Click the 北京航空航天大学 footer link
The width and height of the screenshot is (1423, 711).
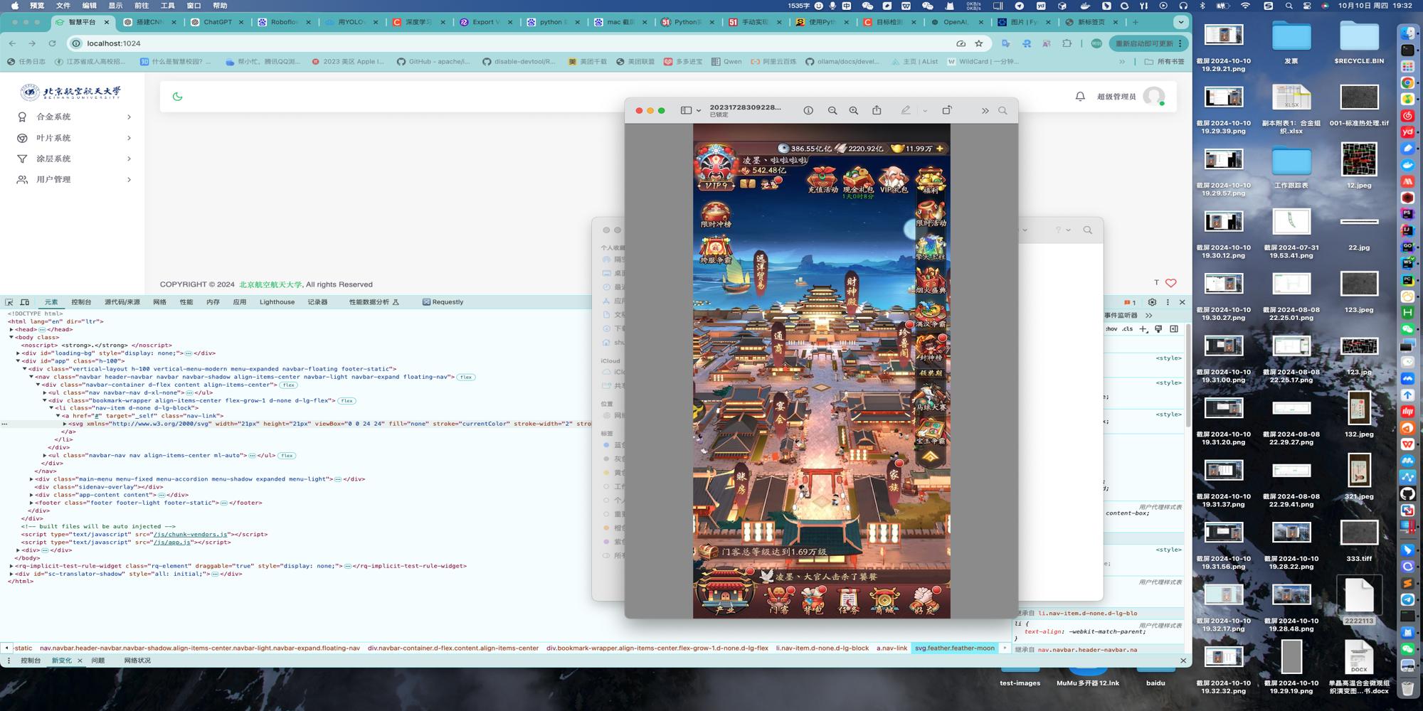click(270, 284)
